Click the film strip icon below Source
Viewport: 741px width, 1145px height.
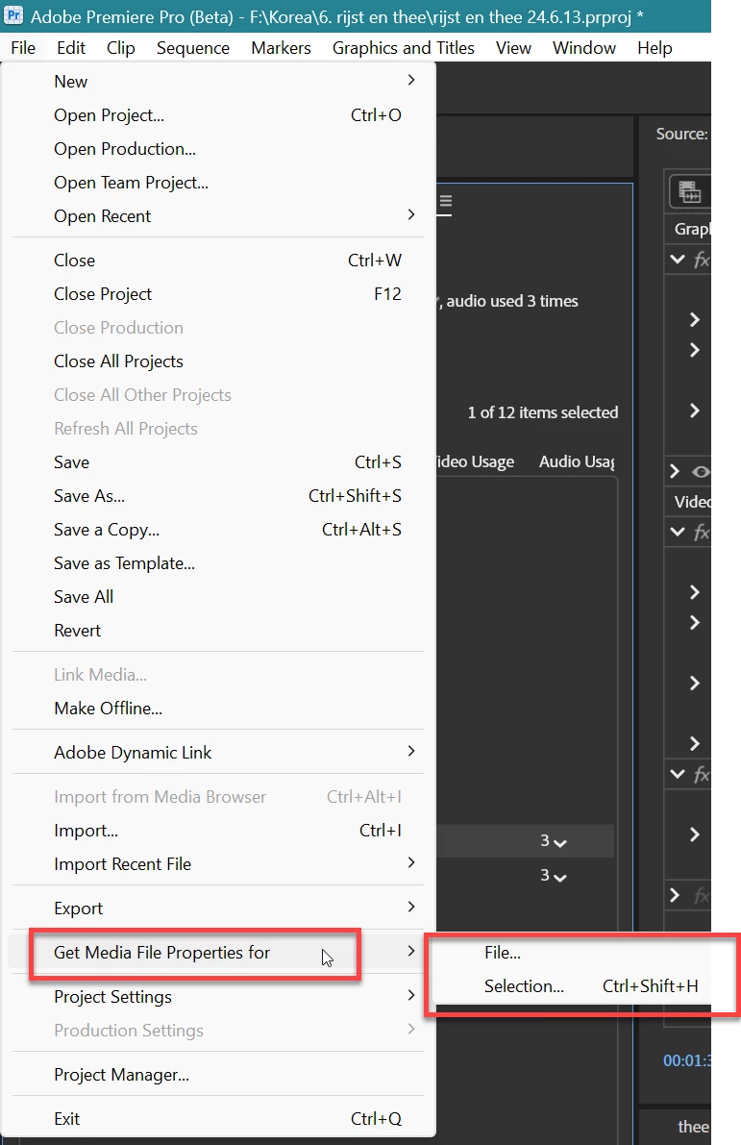point(689,192)
